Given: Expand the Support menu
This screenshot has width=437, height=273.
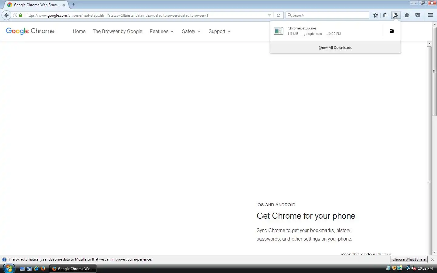Looking at the screenshot, I should [x=219, y=31].
